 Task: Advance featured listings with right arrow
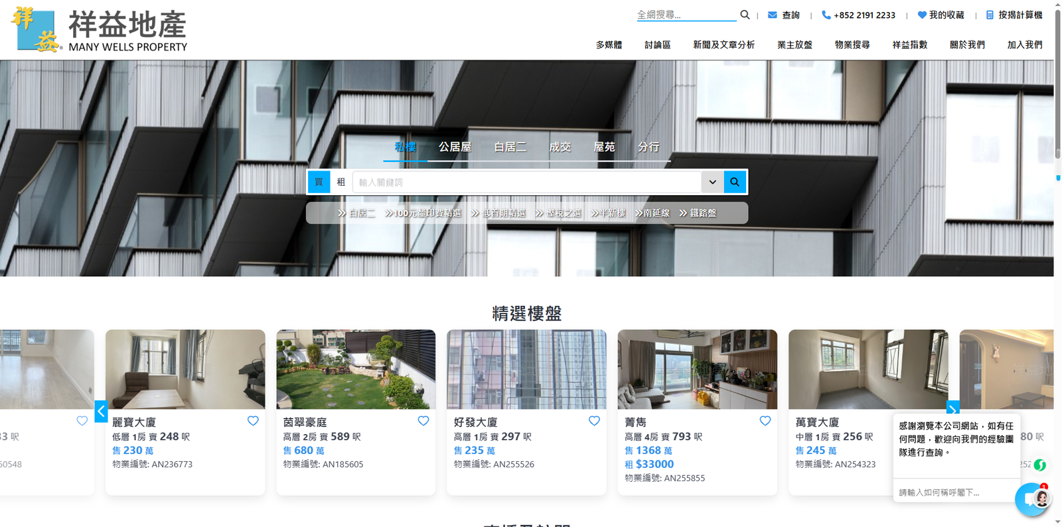pos(952,410)
